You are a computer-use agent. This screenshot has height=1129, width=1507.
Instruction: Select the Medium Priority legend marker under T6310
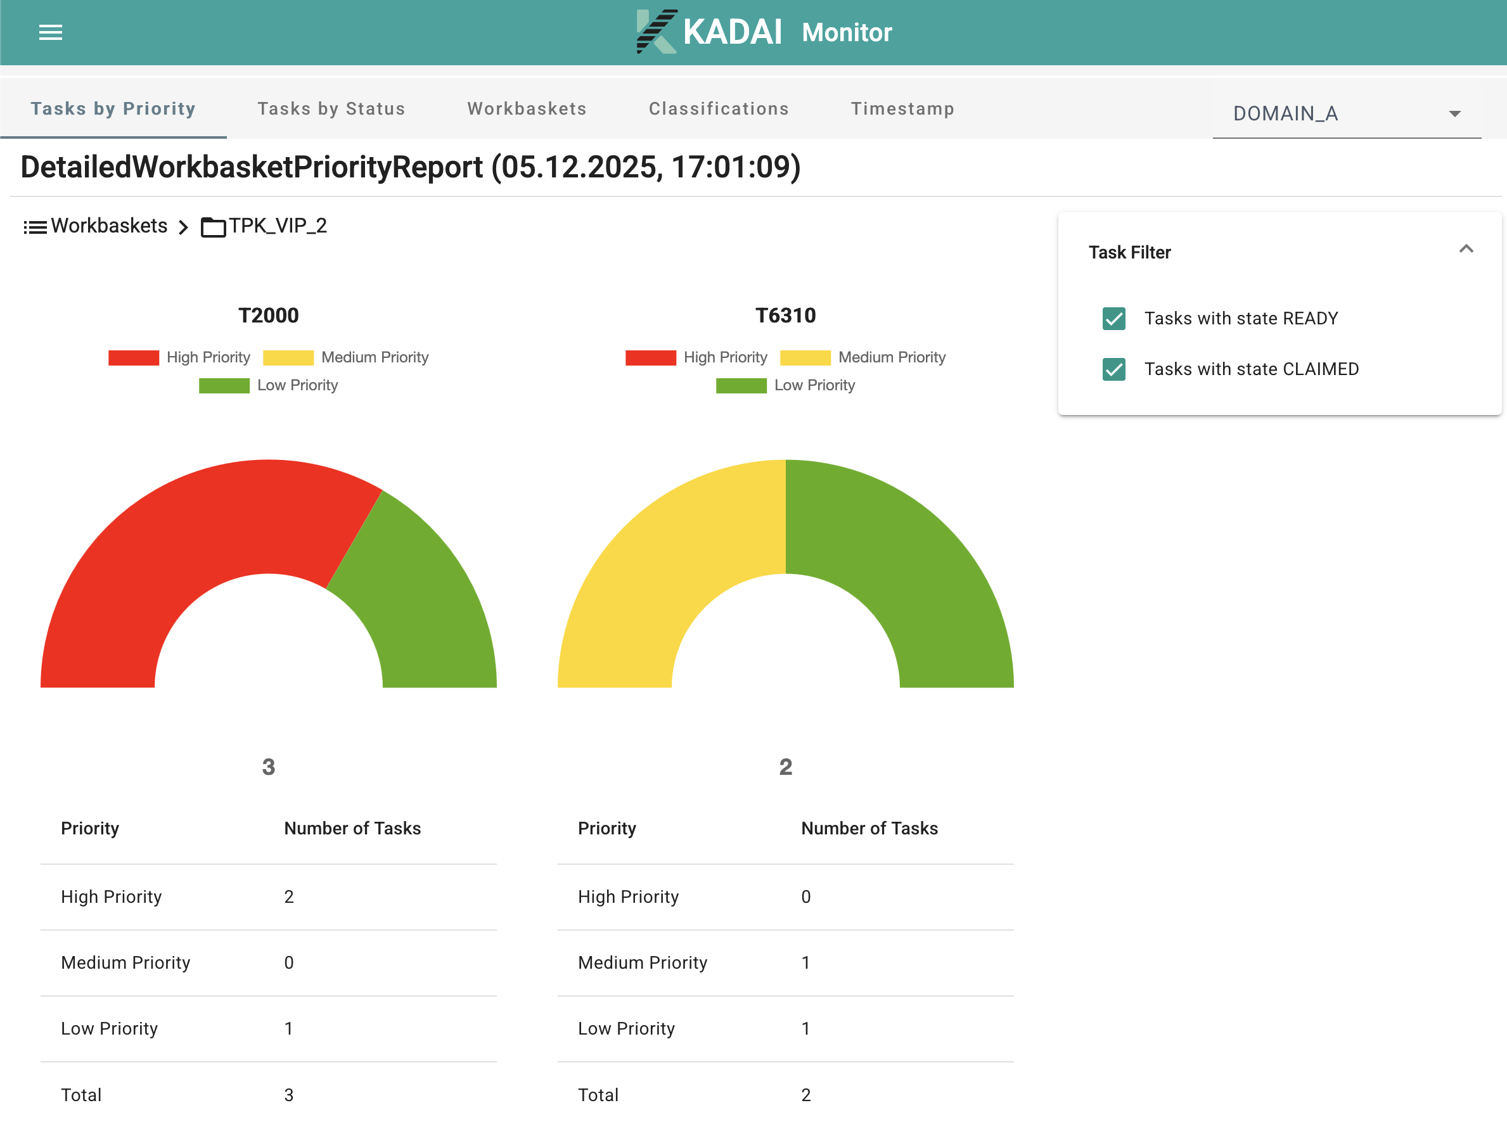click(x=806, y=357)
